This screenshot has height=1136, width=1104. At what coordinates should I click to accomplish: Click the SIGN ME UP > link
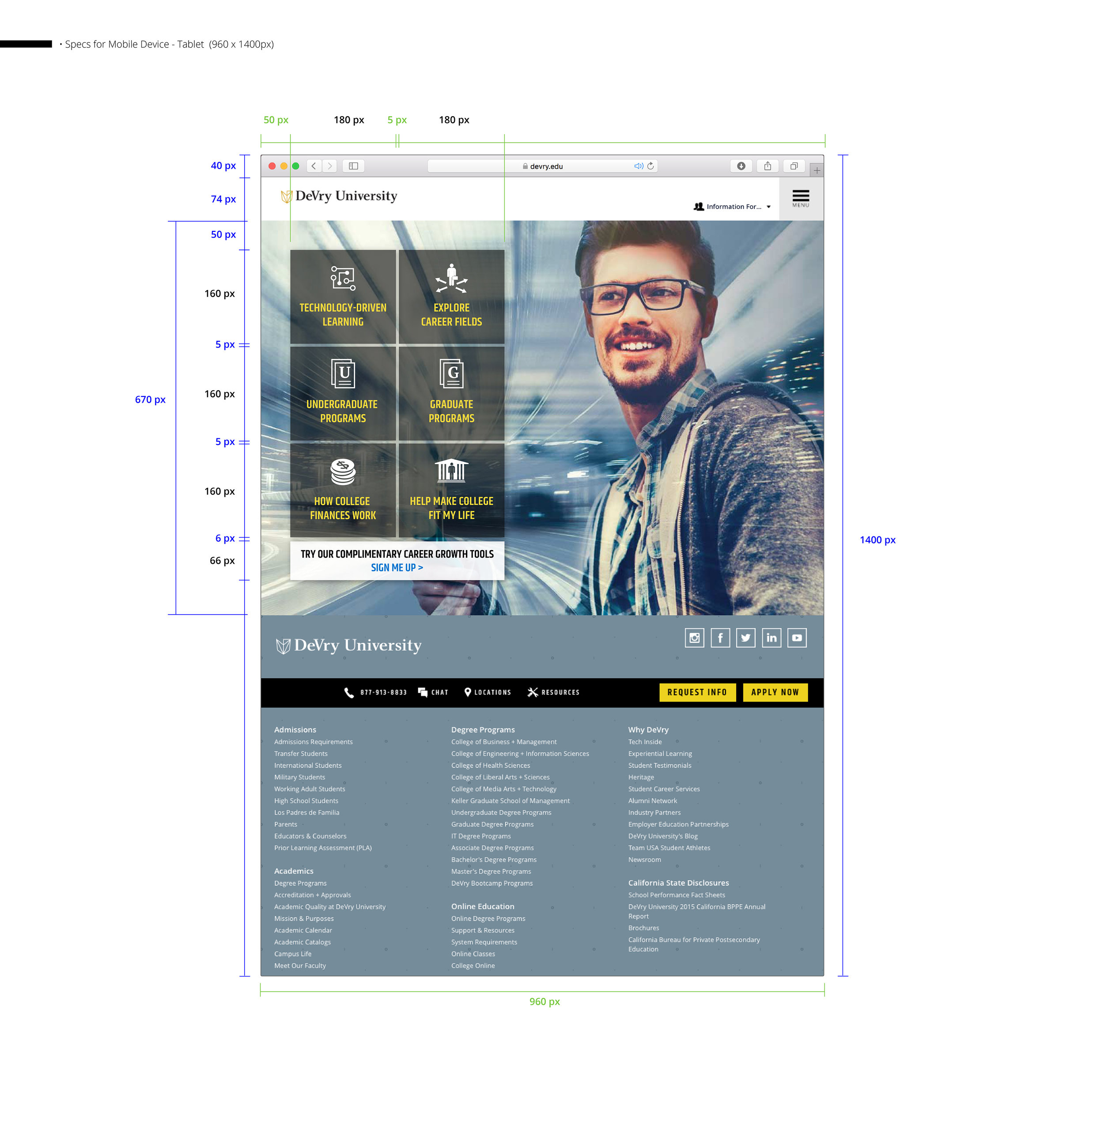pyautogui.click(x=397, y=567)
